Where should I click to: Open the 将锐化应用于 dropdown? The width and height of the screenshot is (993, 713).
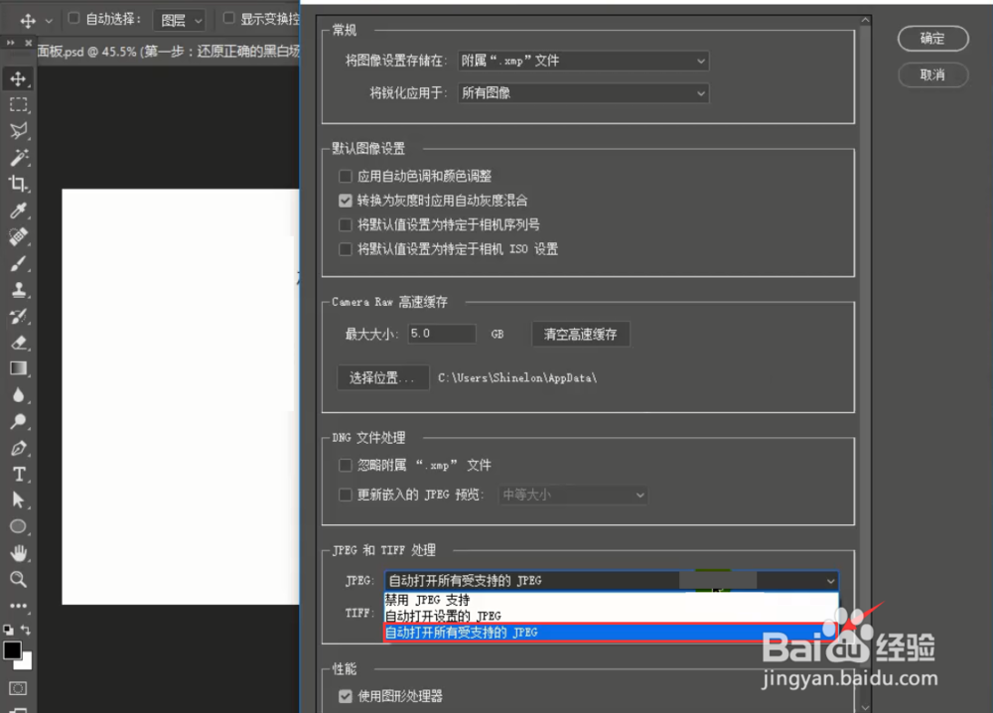583,93
